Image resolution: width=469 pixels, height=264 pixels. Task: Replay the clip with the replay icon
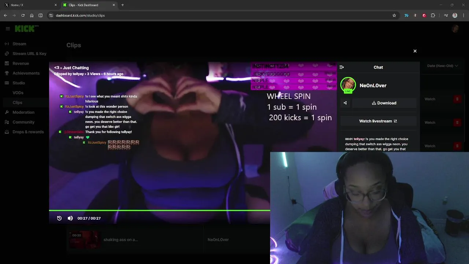(x=59, y=218)
